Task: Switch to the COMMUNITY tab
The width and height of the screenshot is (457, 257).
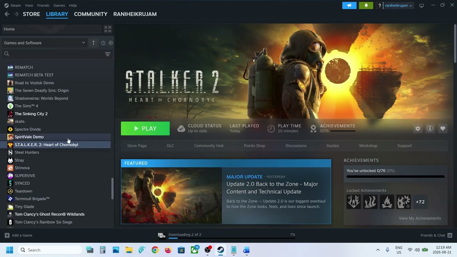Action: point(91,14)
